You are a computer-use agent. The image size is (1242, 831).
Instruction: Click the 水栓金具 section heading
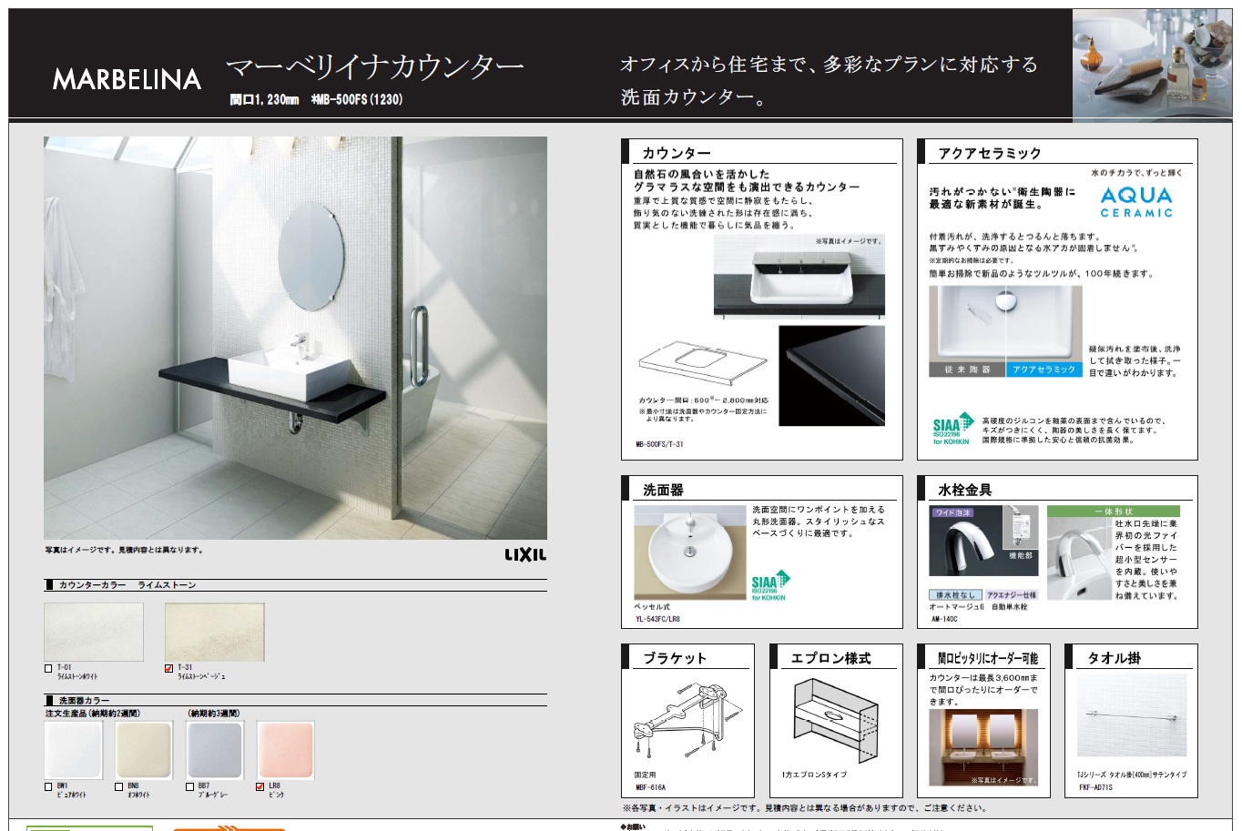(964, 490)
